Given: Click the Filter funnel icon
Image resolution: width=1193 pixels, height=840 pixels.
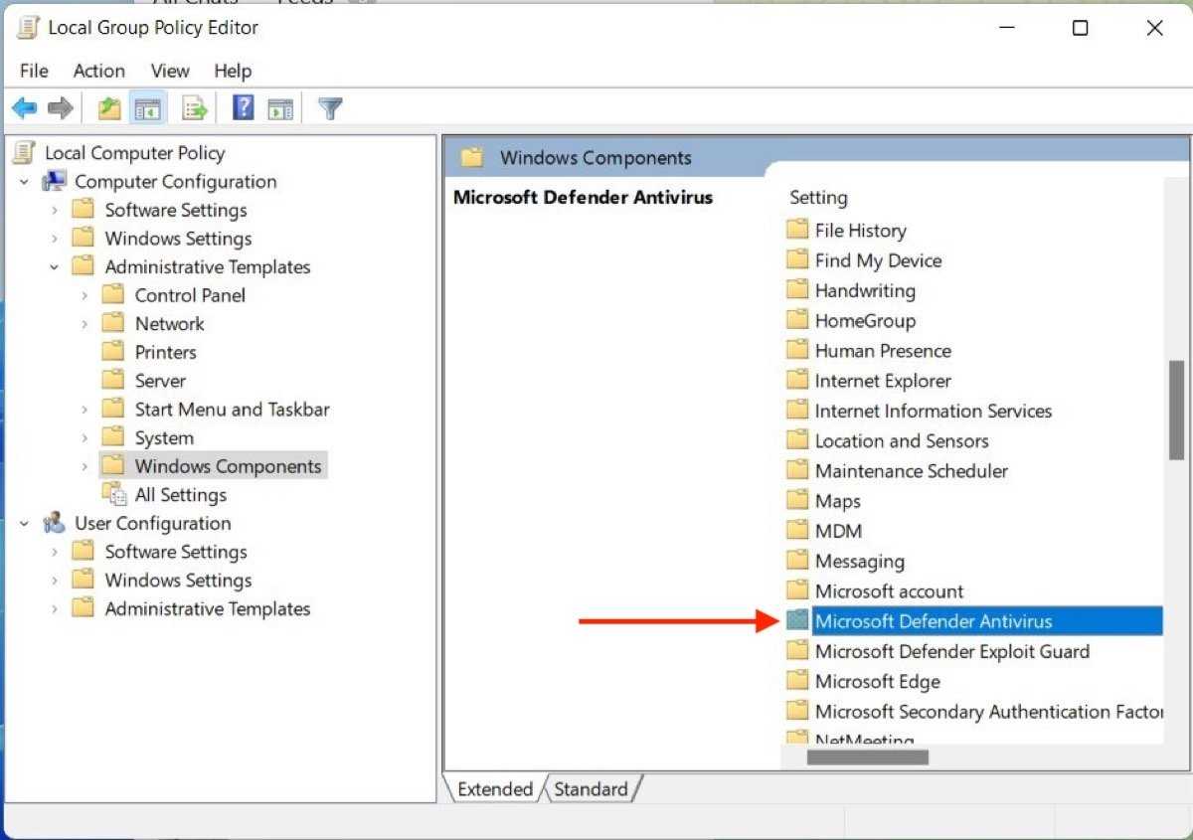Looking at the screenshot, I should pos(330,108).
